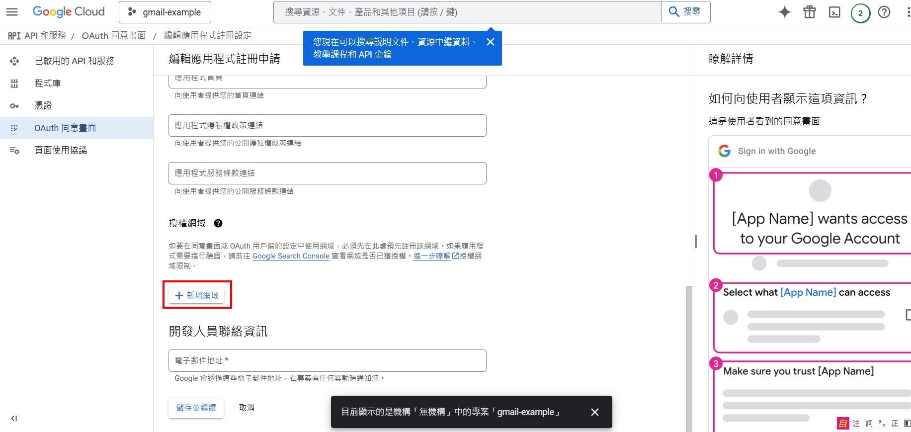Focus the top search resources field
This screenshot has width=911, height=432.
coord(467,12)
